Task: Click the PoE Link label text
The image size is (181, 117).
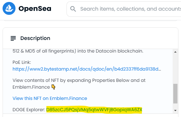Action: (x=22, y=62)
